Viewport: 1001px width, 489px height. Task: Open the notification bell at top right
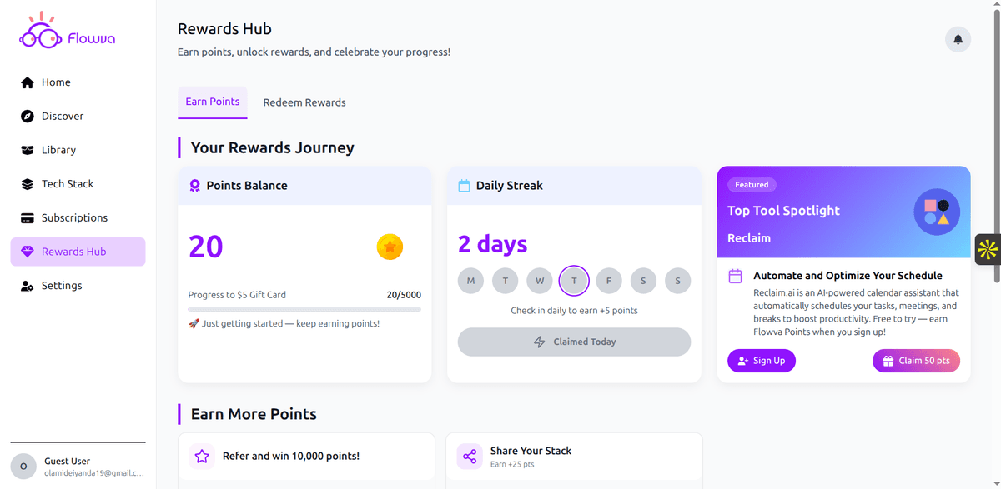pyautogui.click(x=958, y=39)
